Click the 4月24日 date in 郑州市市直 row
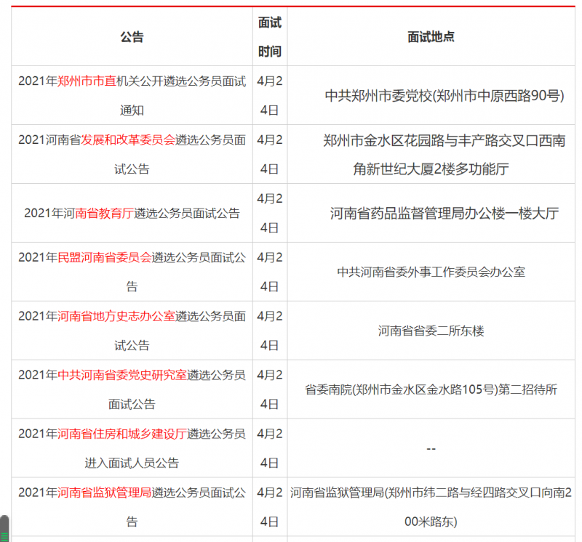 point(270,96)
